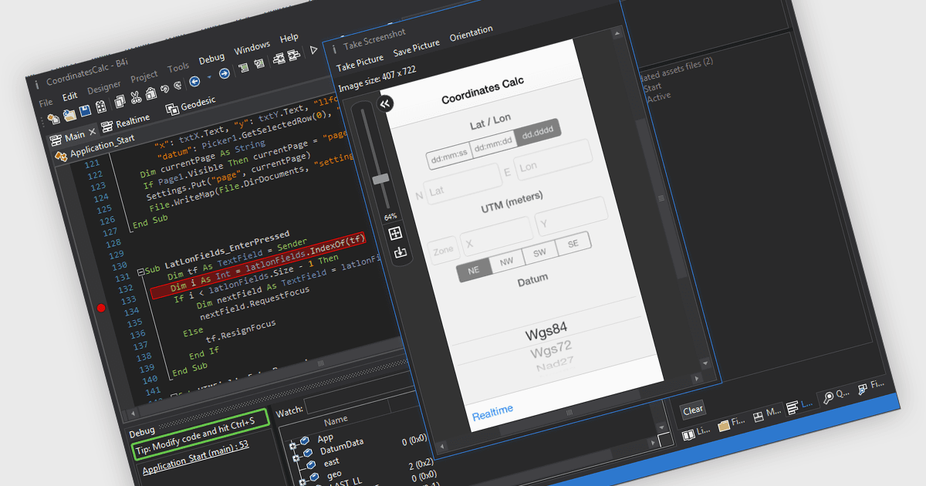The width and height of the screenshot is (926, 486).
Task: Switch to the Realtime module tab
Action: coord(126,122)
